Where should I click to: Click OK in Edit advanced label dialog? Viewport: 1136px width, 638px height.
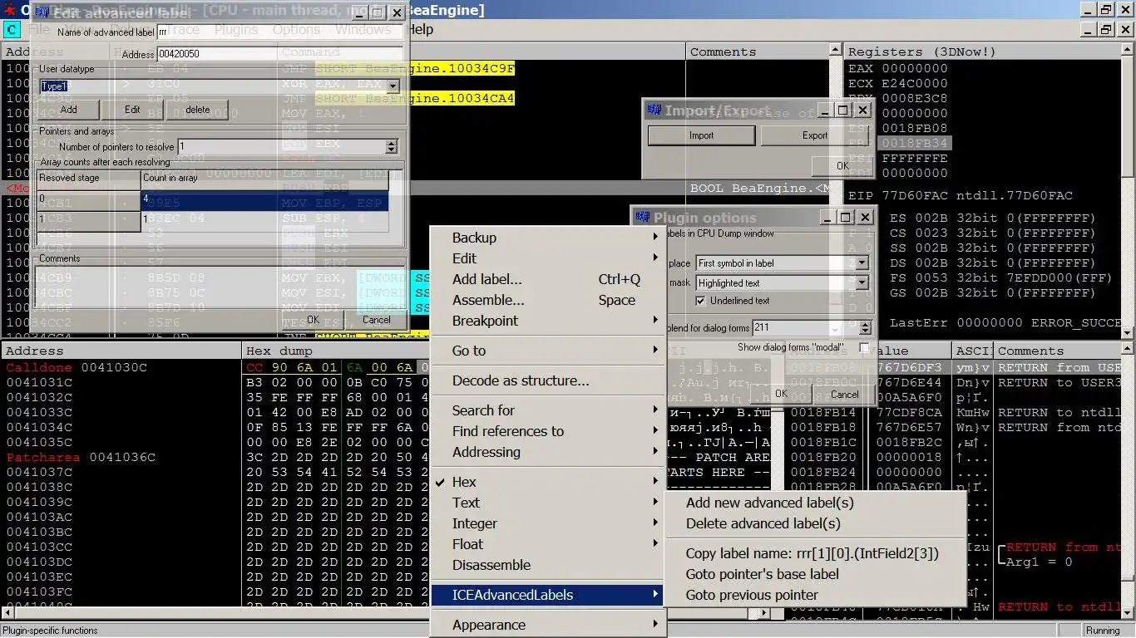pos(313,319)
